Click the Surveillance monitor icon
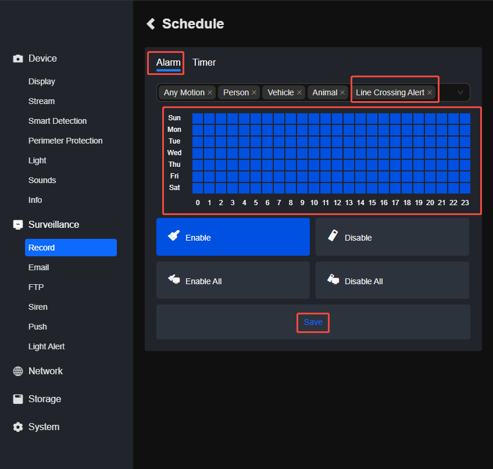Screen dimensions: 493x469 18,225
